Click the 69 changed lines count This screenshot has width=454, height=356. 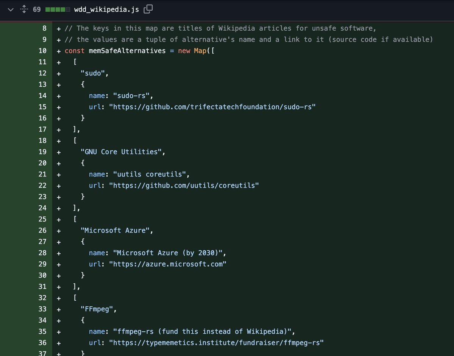[37, 9]
